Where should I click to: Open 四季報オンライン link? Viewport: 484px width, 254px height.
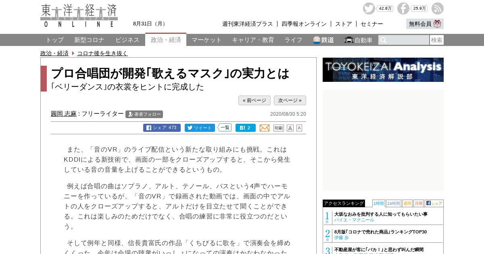click(x=304, y=24)
